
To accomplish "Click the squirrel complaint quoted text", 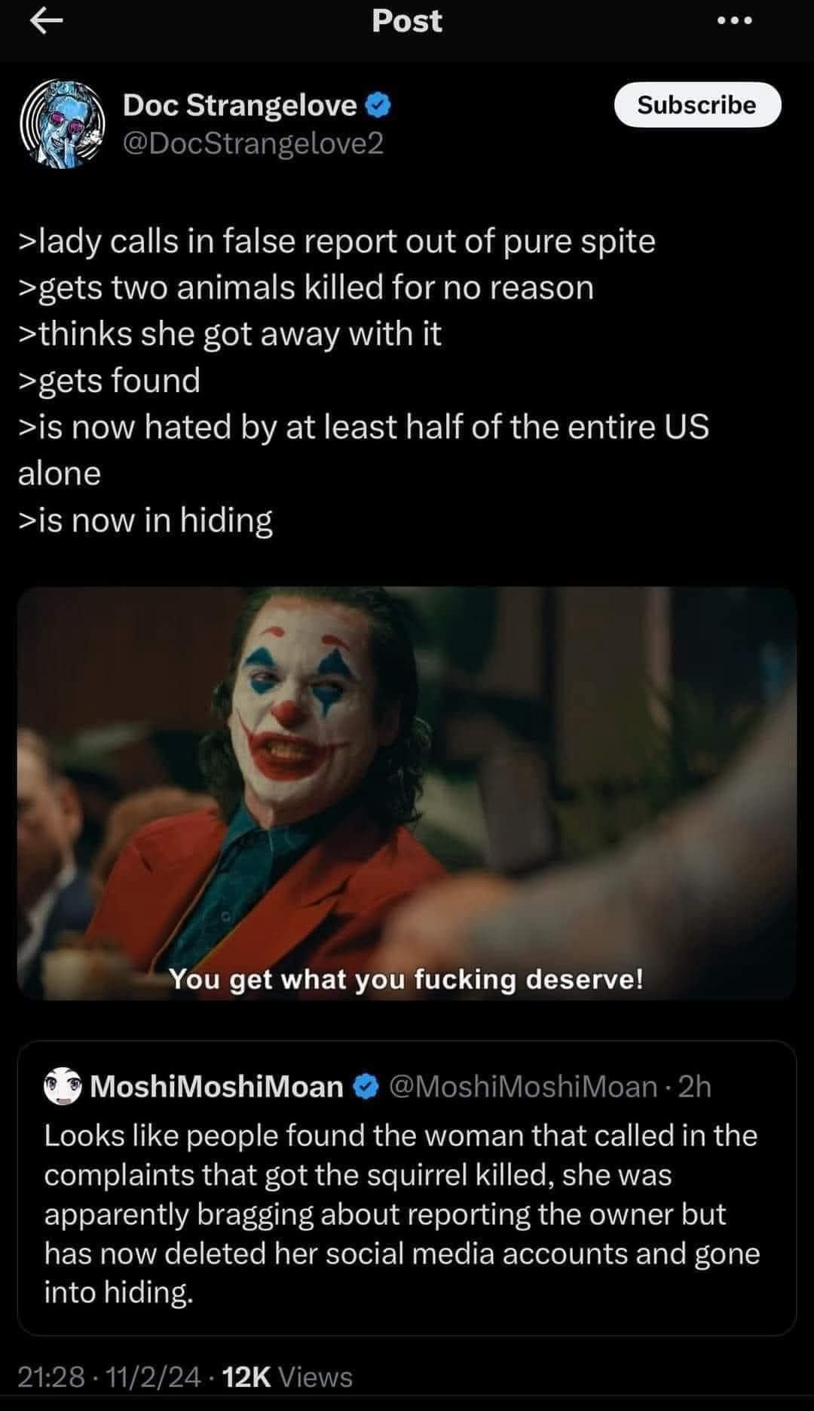I will (402, 1214).
